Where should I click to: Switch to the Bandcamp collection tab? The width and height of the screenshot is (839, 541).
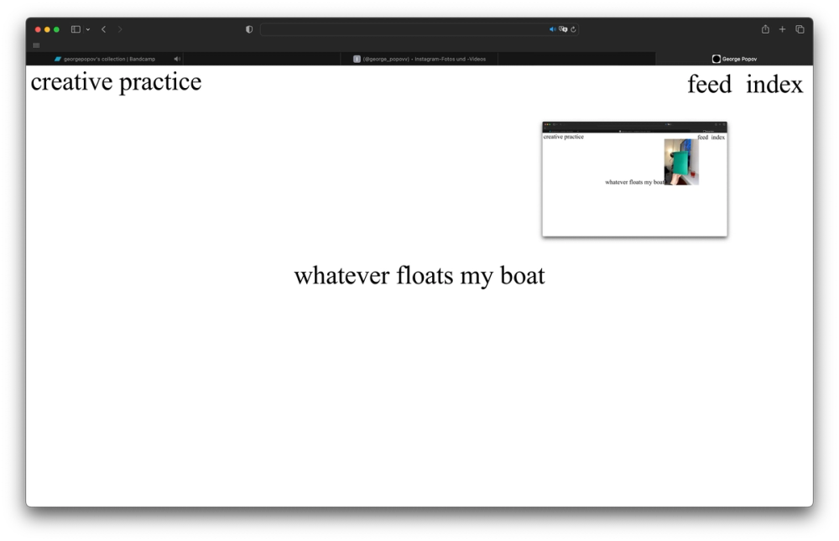point(105,59)
